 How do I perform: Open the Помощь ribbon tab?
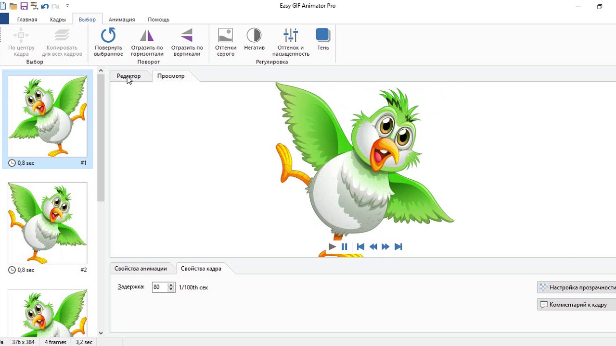click(158, 20)
